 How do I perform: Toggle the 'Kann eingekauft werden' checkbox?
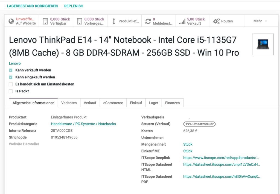coord(11,77)
